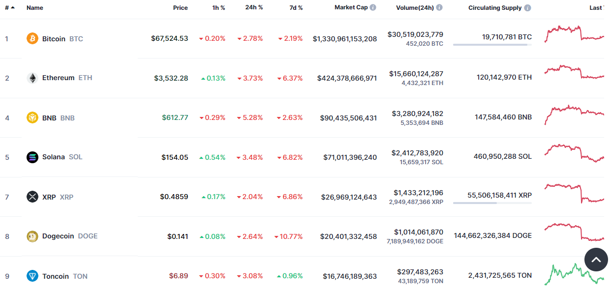Click the BNB yellow logo icon
Image resolution: width=611 pixels, height=293 pixels.
pos(32,118)
